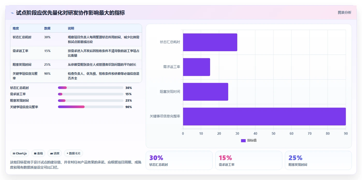
Task: Click the page title 试点阶段应优先量化
Action: tap(70, 13)
